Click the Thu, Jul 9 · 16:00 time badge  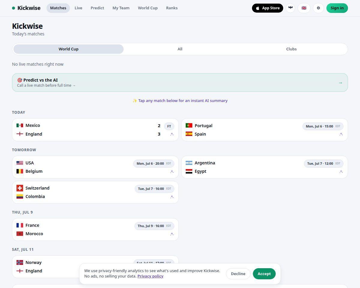[154, 226]
